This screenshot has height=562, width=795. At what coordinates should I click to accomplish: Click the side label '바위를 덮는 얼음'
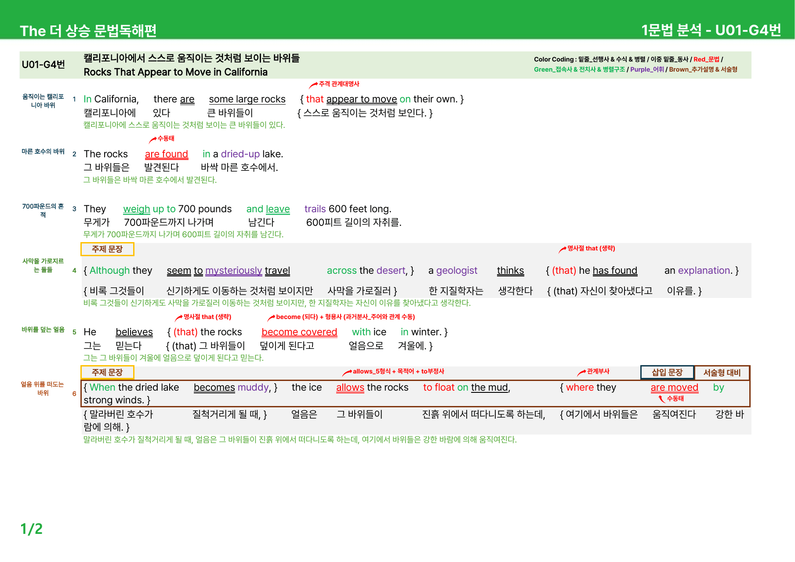43,330
